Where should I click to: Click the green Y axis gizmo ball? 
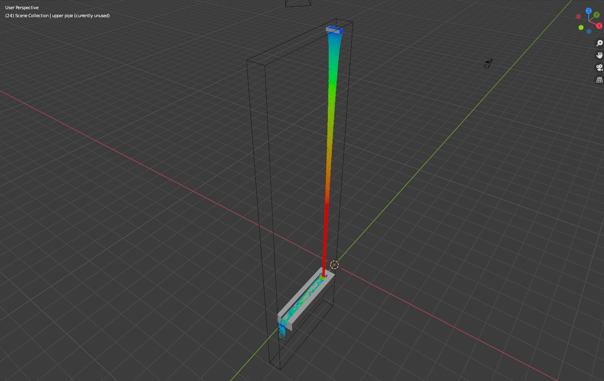(596, 15)
